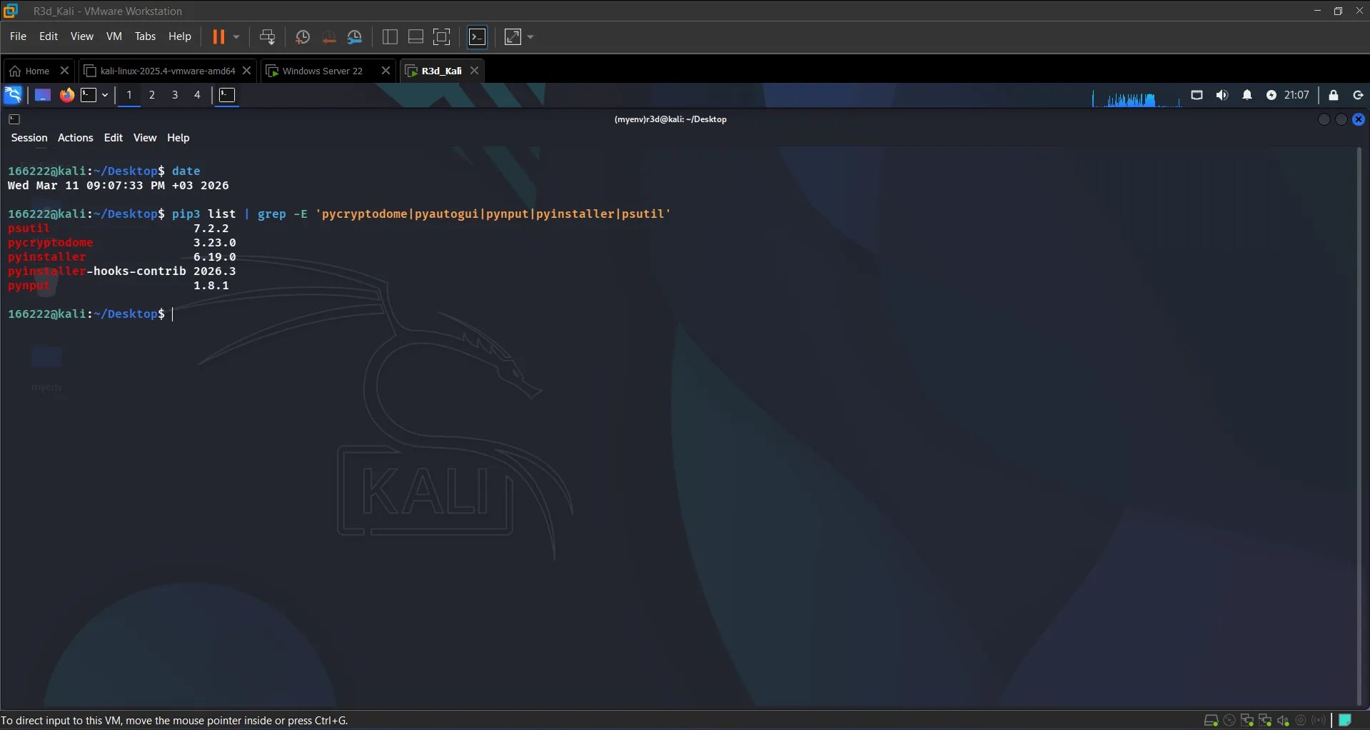Lock the screen with padlock icon
Screen dimensions: 1370x730
[1334, 95]
